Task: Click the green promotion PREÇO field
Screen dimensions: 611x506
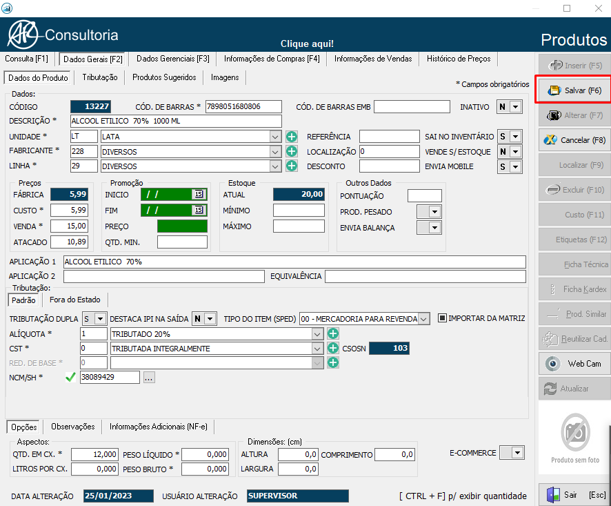Action: tap(182, 226)
